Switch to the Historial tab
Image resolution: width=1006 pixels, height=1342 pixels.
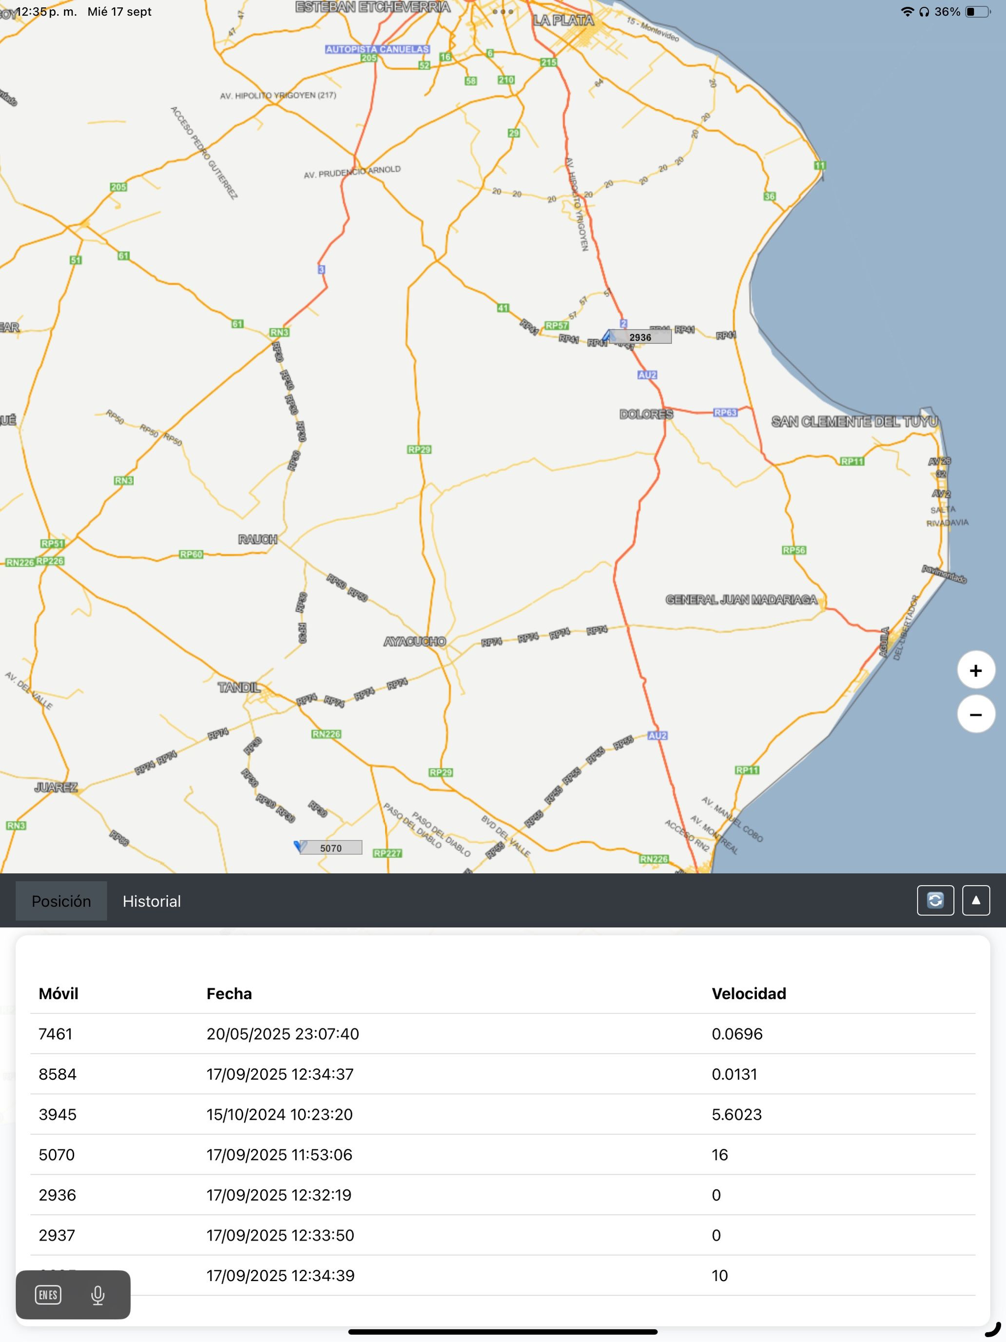152,901
